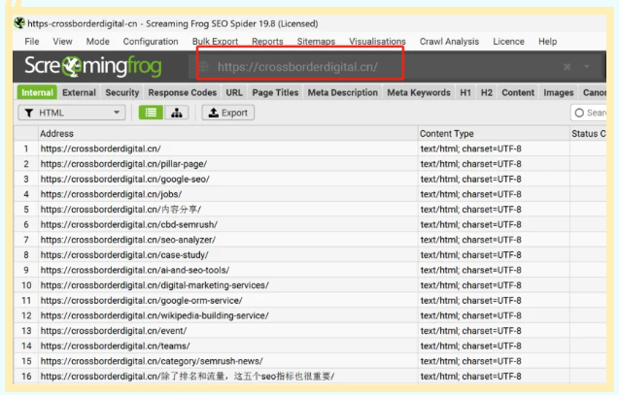
Task: Click row number 10
Action: [26, 285]
